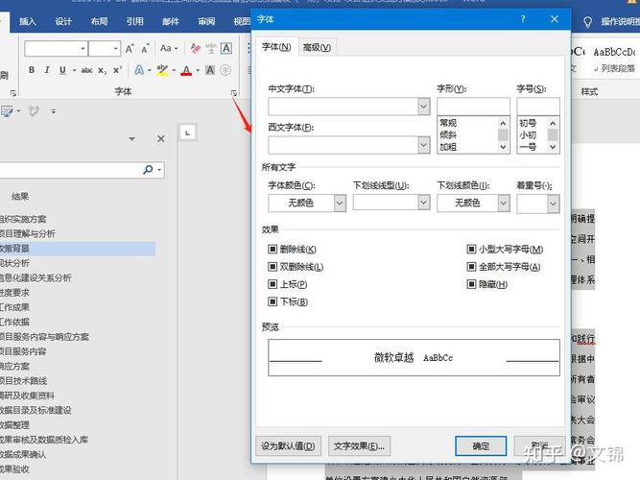
Task: Open the 插入 ribbon tab
Action: pyautogui.click(x=28, y=22)
